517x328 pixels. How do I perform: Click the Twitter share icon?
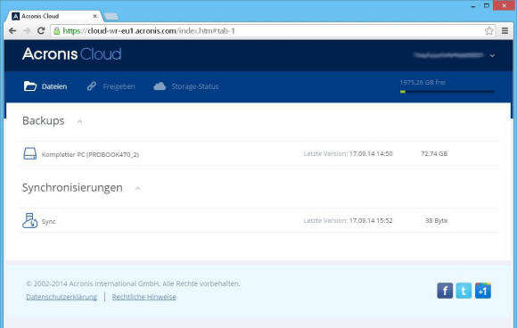(464, 291)
